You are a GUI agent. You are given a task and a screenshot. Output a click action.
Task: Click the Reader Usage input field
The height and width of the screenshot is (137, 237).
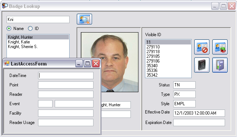pyautogui.click(x=66, y=123)
